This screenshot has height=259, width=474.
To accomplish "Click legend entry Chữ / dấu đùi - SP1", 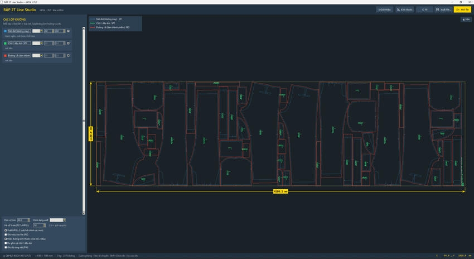I will pos(105,23).
